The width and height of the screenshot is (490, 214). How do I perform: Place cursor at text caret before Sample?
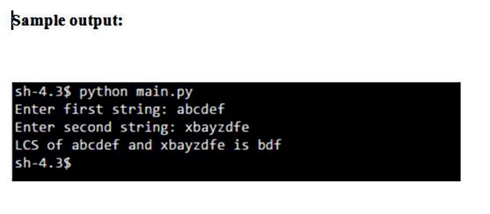(12, 20)
